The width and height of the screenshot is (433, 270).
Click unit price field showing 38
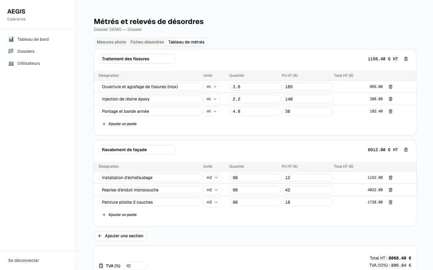tap(307, 111)
